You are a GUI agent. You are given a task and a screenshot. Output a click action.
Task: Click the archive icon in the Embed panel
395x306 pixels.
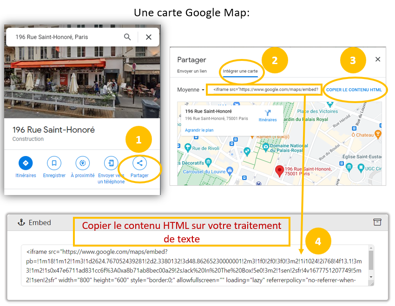377,222
